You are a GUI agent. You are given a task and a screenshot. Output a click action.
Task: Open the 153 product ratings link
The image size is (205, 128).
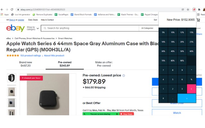coord(30,55)
